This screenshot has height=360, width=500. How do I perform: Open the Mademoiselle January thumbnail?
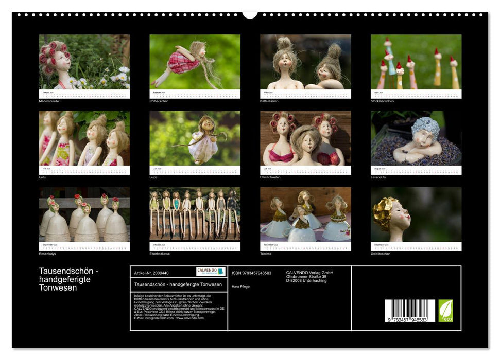84,62
